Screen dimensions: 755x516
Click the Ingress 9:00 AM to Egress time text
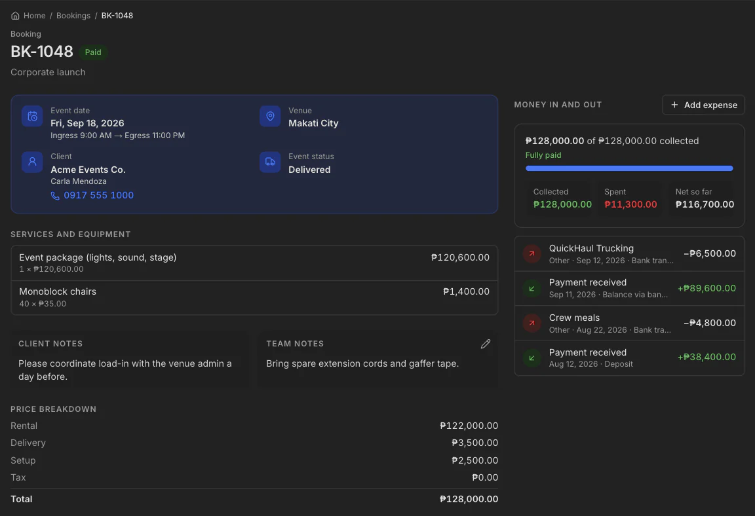tap(117, 136)
